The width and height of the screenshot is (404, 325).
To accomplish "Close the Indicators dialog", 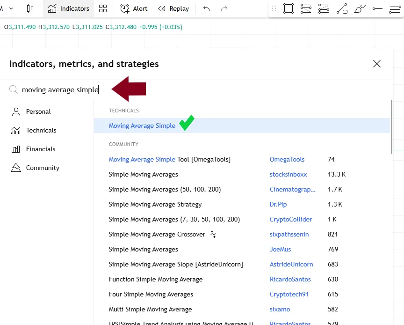I will (377, 64).
